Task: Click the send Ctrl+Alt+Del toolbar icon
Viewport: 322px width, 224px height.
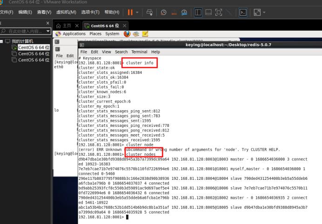Action: [x=149, y=12]
